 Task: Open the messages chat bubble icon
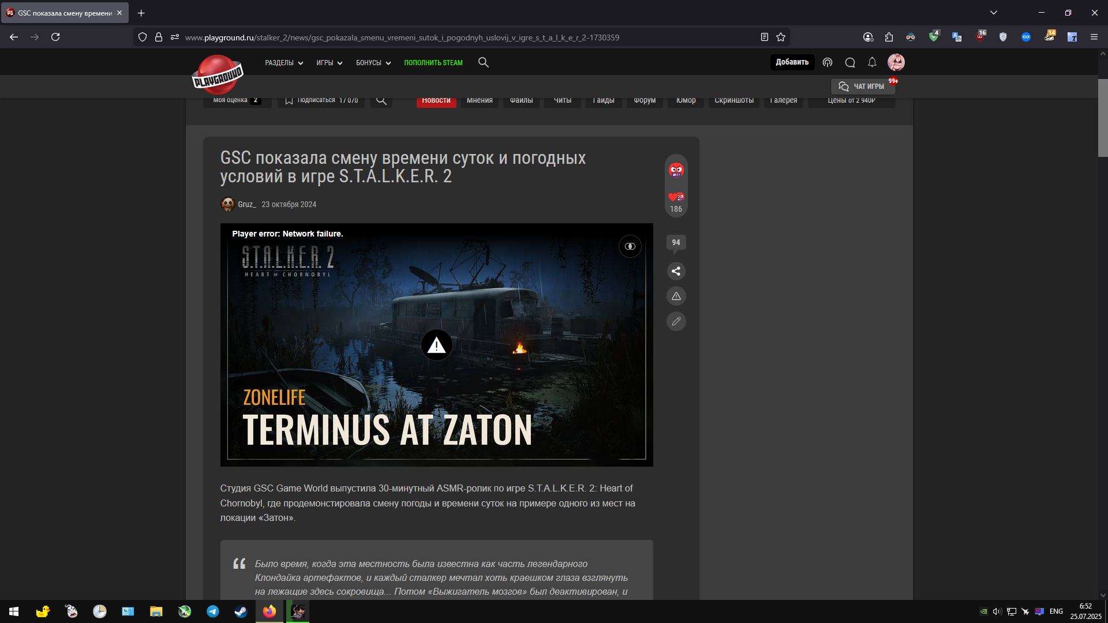pyautogui.click(x=850, y=62)
